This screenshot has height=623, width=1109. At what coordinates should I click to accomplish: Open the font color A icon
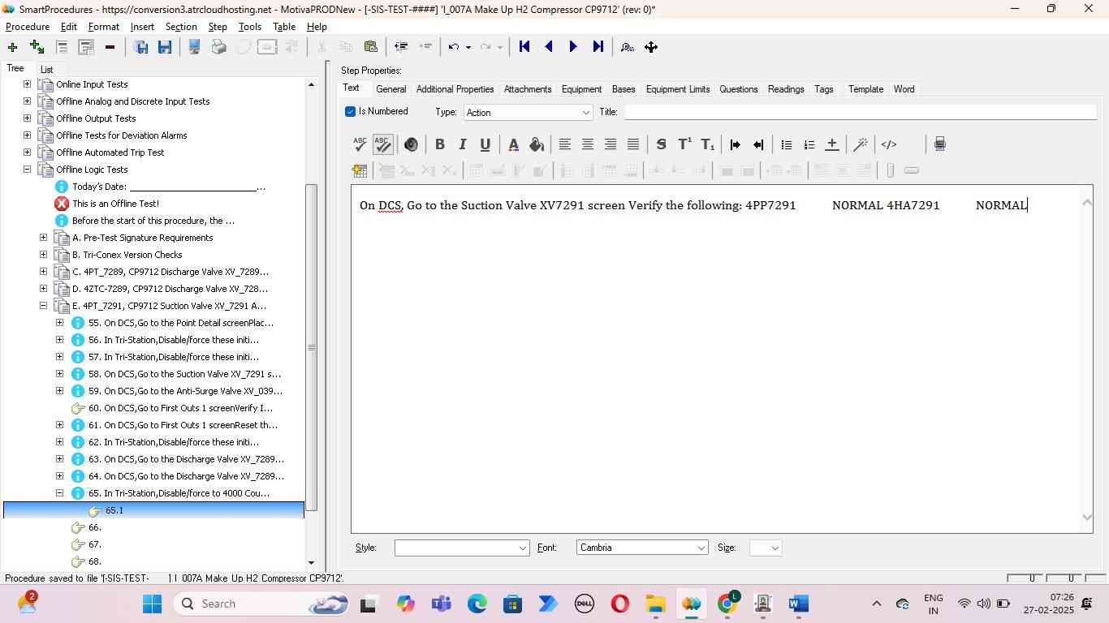pyautogui.click(x=513, y=144)
